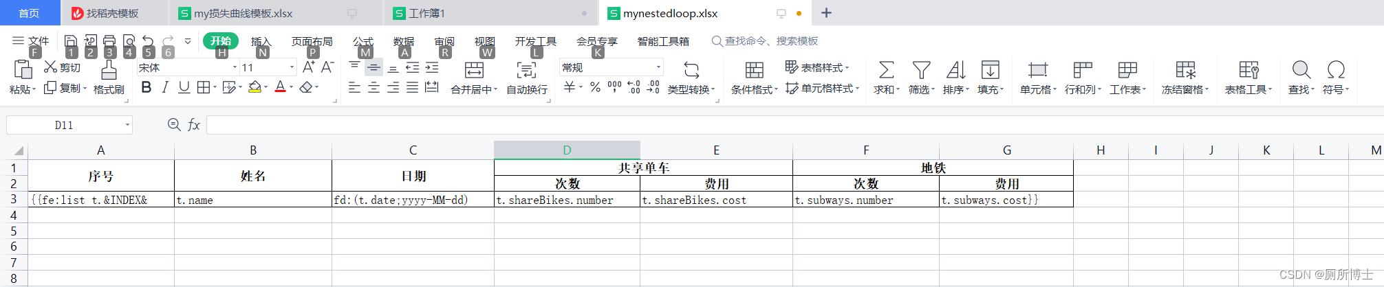1384x287 pixels.
Task: Click the Find (查找) magnifier icon
Action: (x=1301, y=69)
